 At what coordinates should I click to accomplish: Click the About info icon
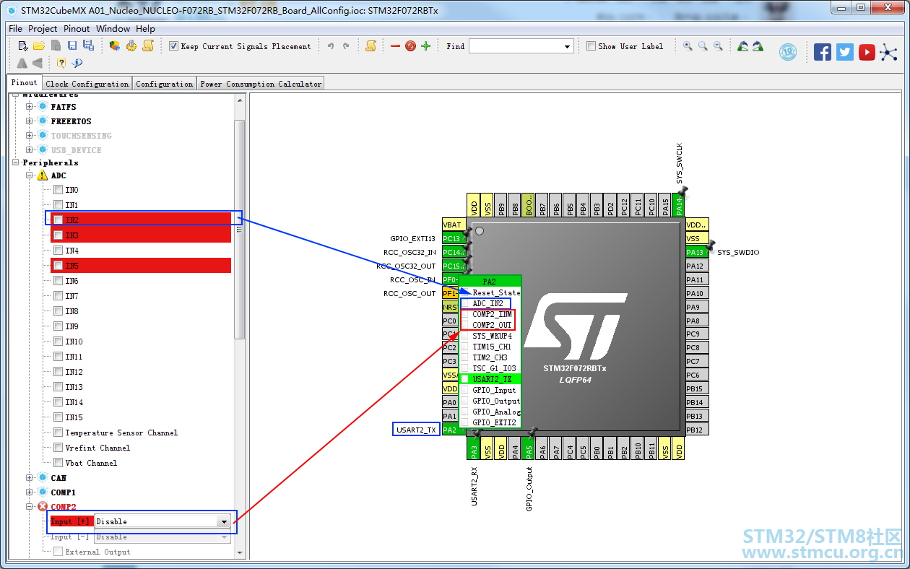(x=77, y=63)
